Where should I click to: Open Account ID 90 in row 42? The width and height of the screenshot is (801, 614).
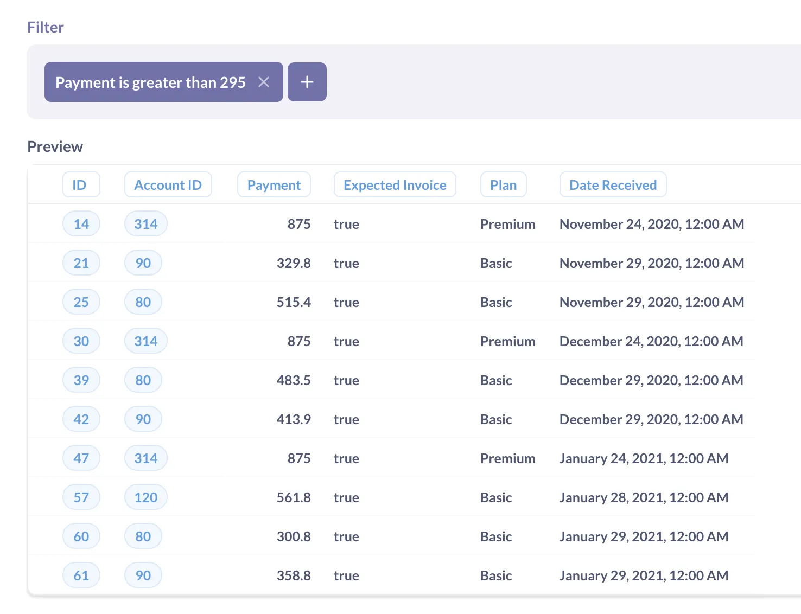(143, 419)
